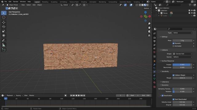Open the timeline Keying menu button
The height and width of the screenshot is (110, 197).
pos(19,96)
